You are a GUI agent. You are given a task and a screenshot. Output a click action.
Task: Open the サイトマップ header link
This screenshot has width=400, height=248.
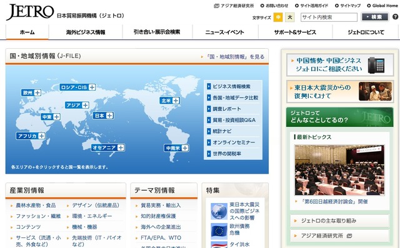point(347,6)
